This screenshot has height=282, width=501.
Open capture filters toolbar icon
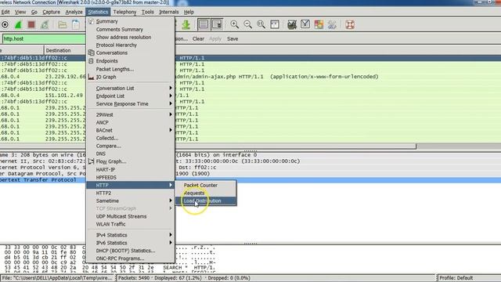[x=292, y=24]
